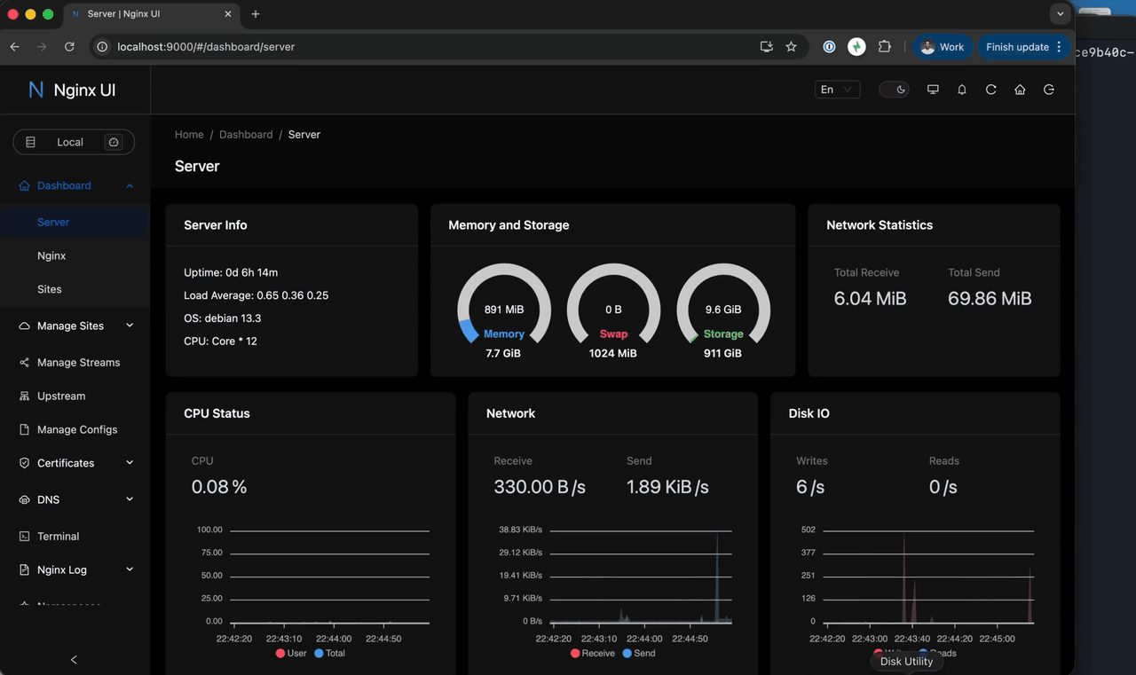The image size is (1136, 675).
Task: Click the Total Send 69.86 MiB value
Action: click(x=990, y=299)
